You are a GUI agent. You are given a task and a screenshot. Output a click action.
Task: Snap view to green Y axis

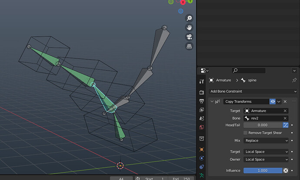[x=190, y=1]
